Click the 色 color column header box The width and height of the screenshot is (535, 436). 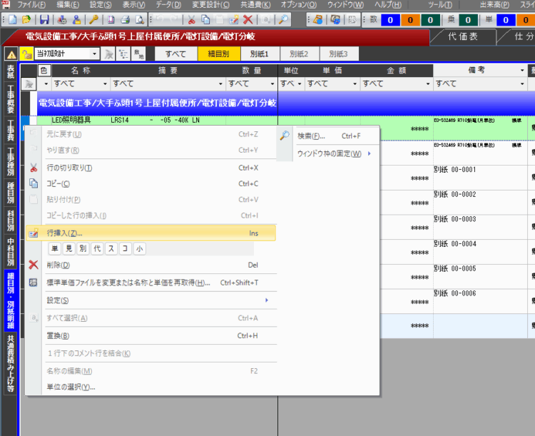point(44,70)
